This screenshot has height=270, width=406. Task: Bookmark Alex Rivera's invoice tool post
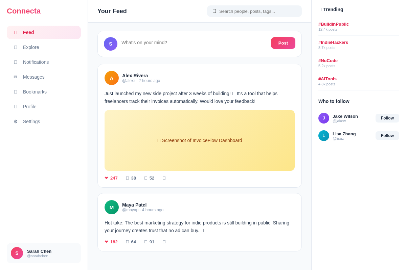click(164, 178)
